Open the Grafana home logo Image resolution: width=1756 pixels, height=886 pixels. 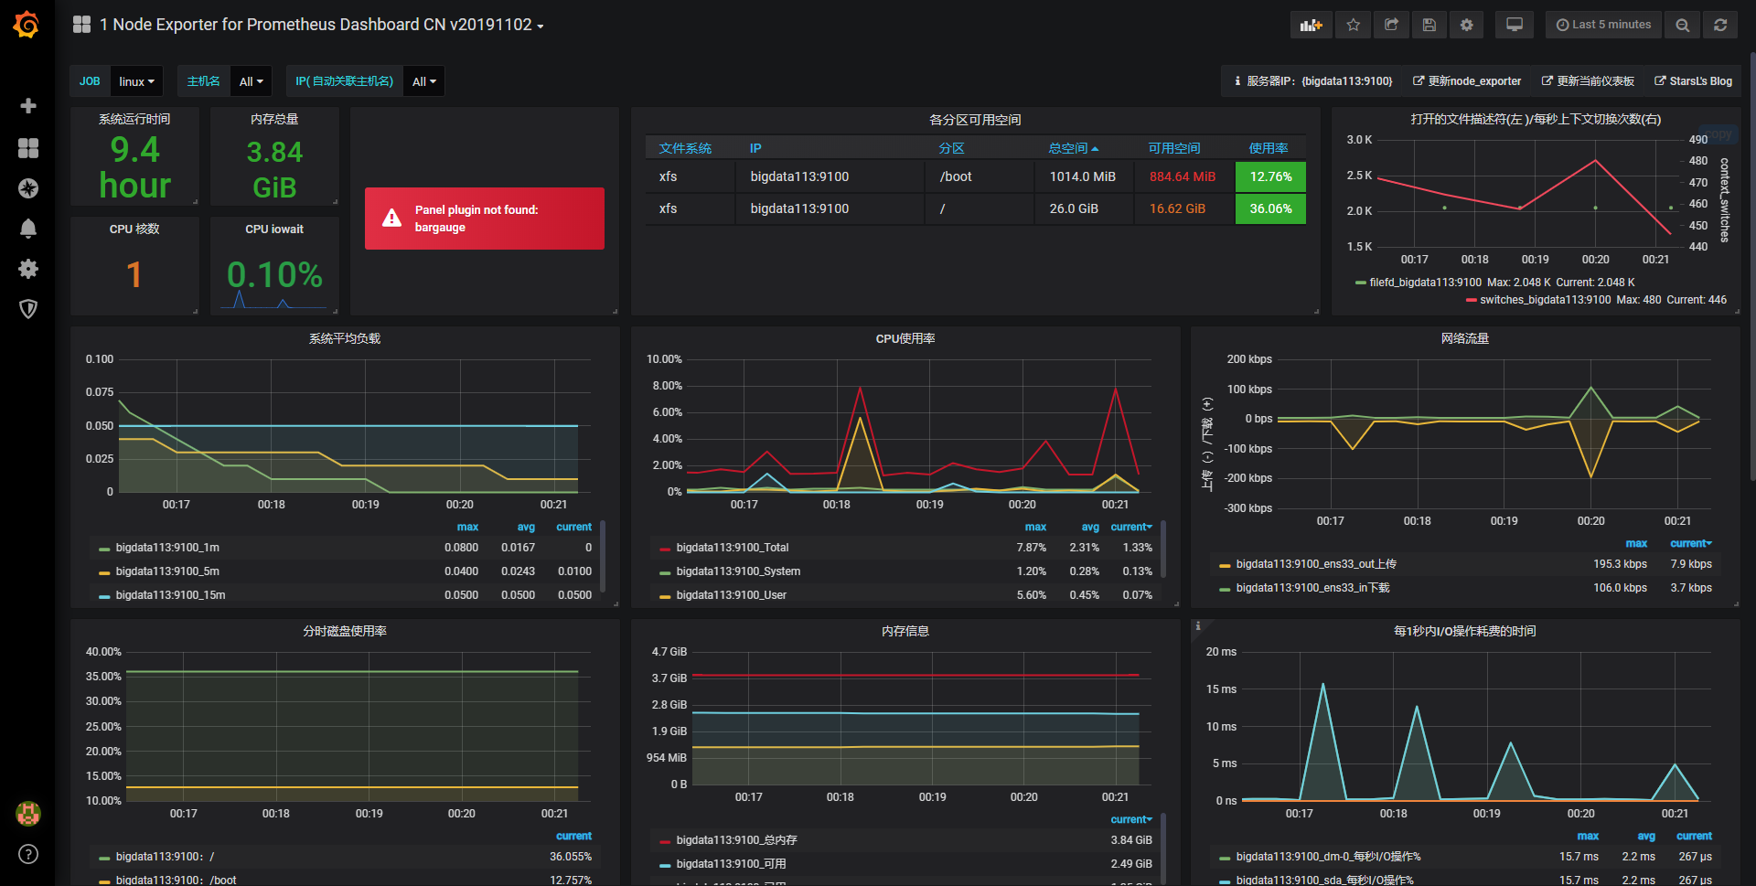(x=27, y=25)
